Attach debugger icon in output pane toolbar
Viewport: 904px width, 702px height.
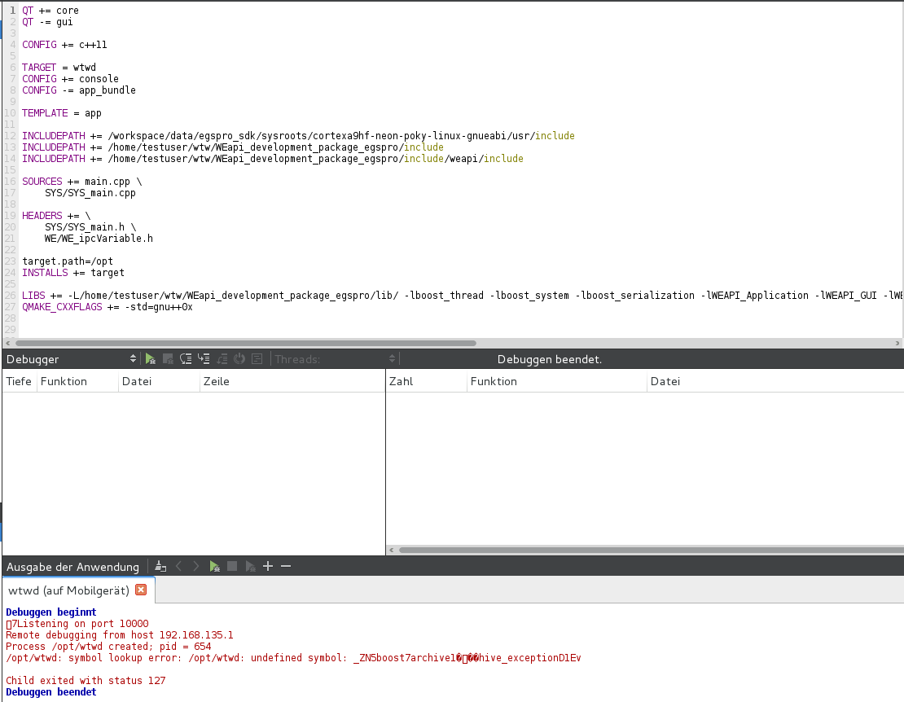pyautogui.click(x=250, y=567)
